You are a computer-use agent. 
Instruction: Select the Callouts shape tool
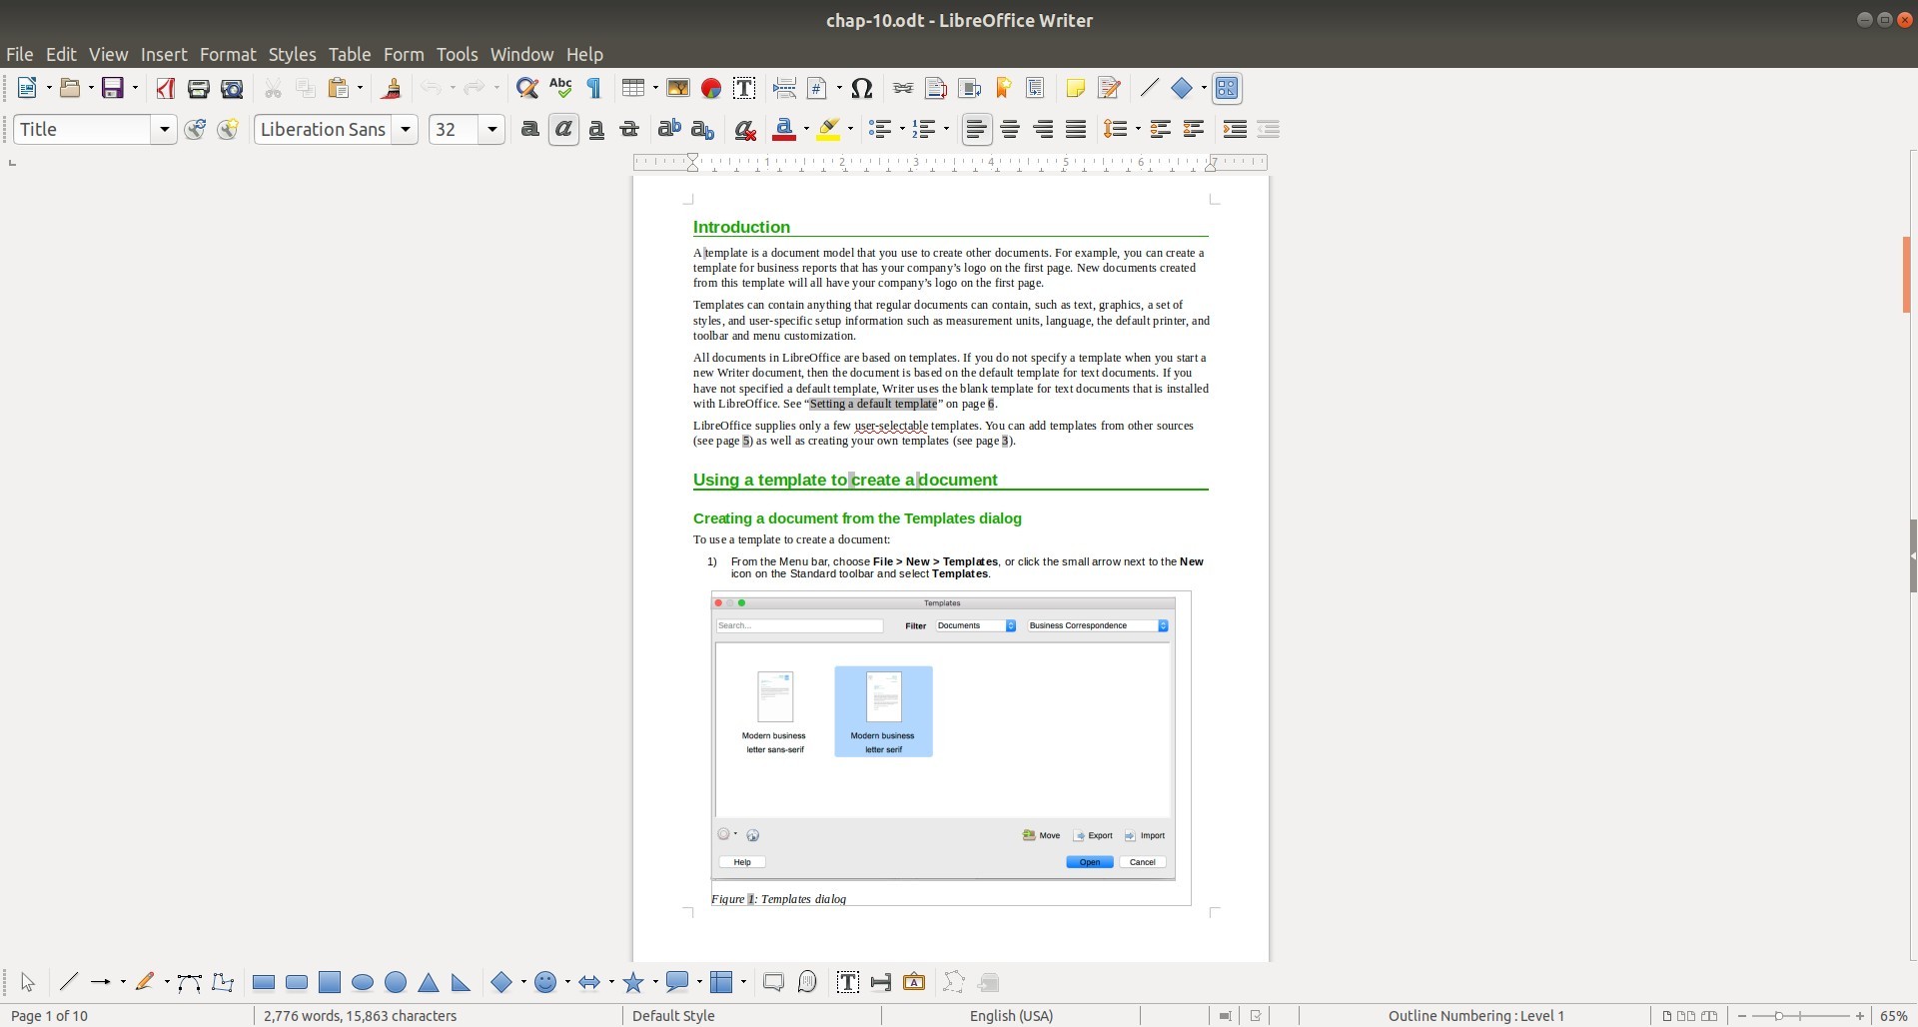click(678, 982)
